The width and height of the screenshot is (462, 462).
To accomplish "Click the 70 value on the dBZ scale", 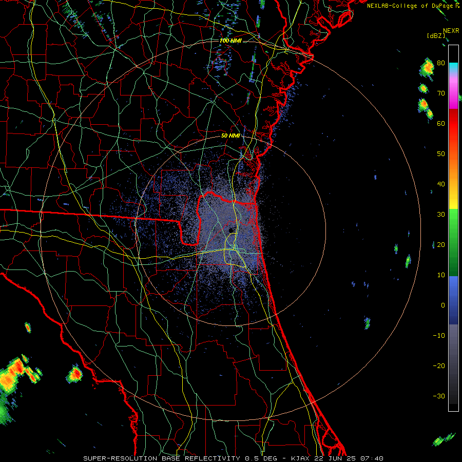I will click(441, 93).
